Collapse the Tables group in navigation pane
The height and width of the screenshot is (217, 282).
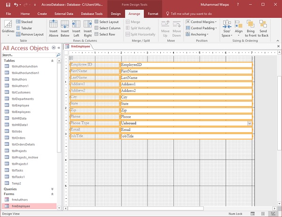point(53,61)
